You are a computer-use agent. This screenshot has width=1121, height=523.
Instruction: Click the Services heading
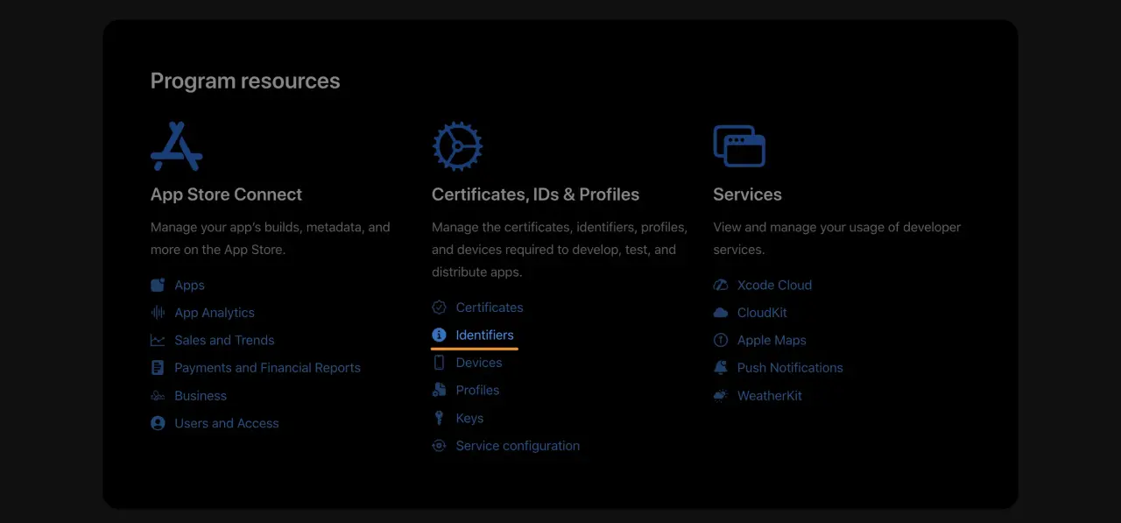point(747,194)
